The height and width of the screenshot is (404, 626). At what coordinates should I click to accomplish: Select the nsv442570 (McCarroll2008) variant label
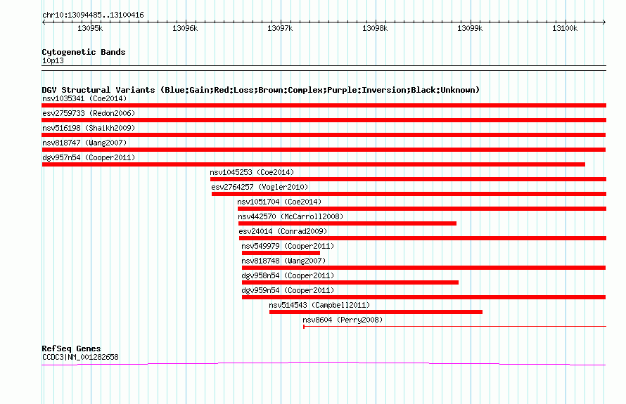pos(290,216)
